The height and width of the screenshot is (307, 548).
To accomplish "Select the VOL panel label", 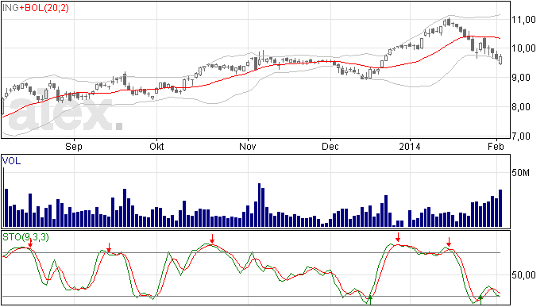I will pyautogui.click(x=11, y=161).
